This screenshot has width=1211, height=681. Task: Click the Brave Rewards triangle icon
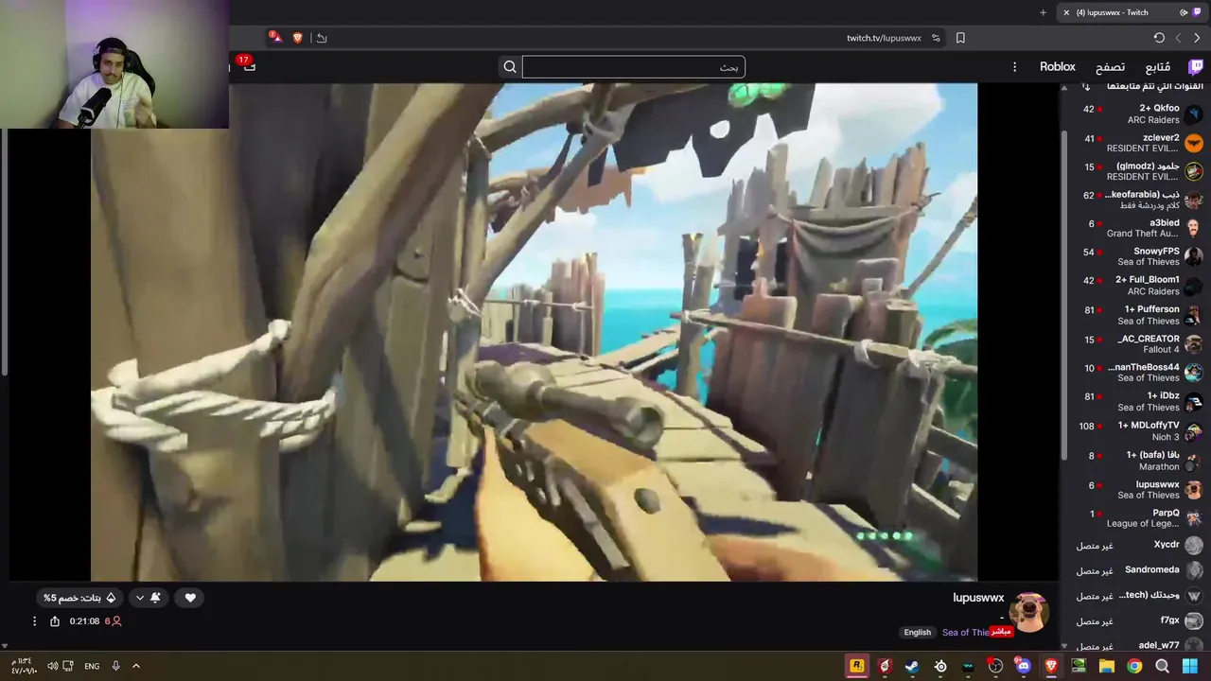(274, 38)
